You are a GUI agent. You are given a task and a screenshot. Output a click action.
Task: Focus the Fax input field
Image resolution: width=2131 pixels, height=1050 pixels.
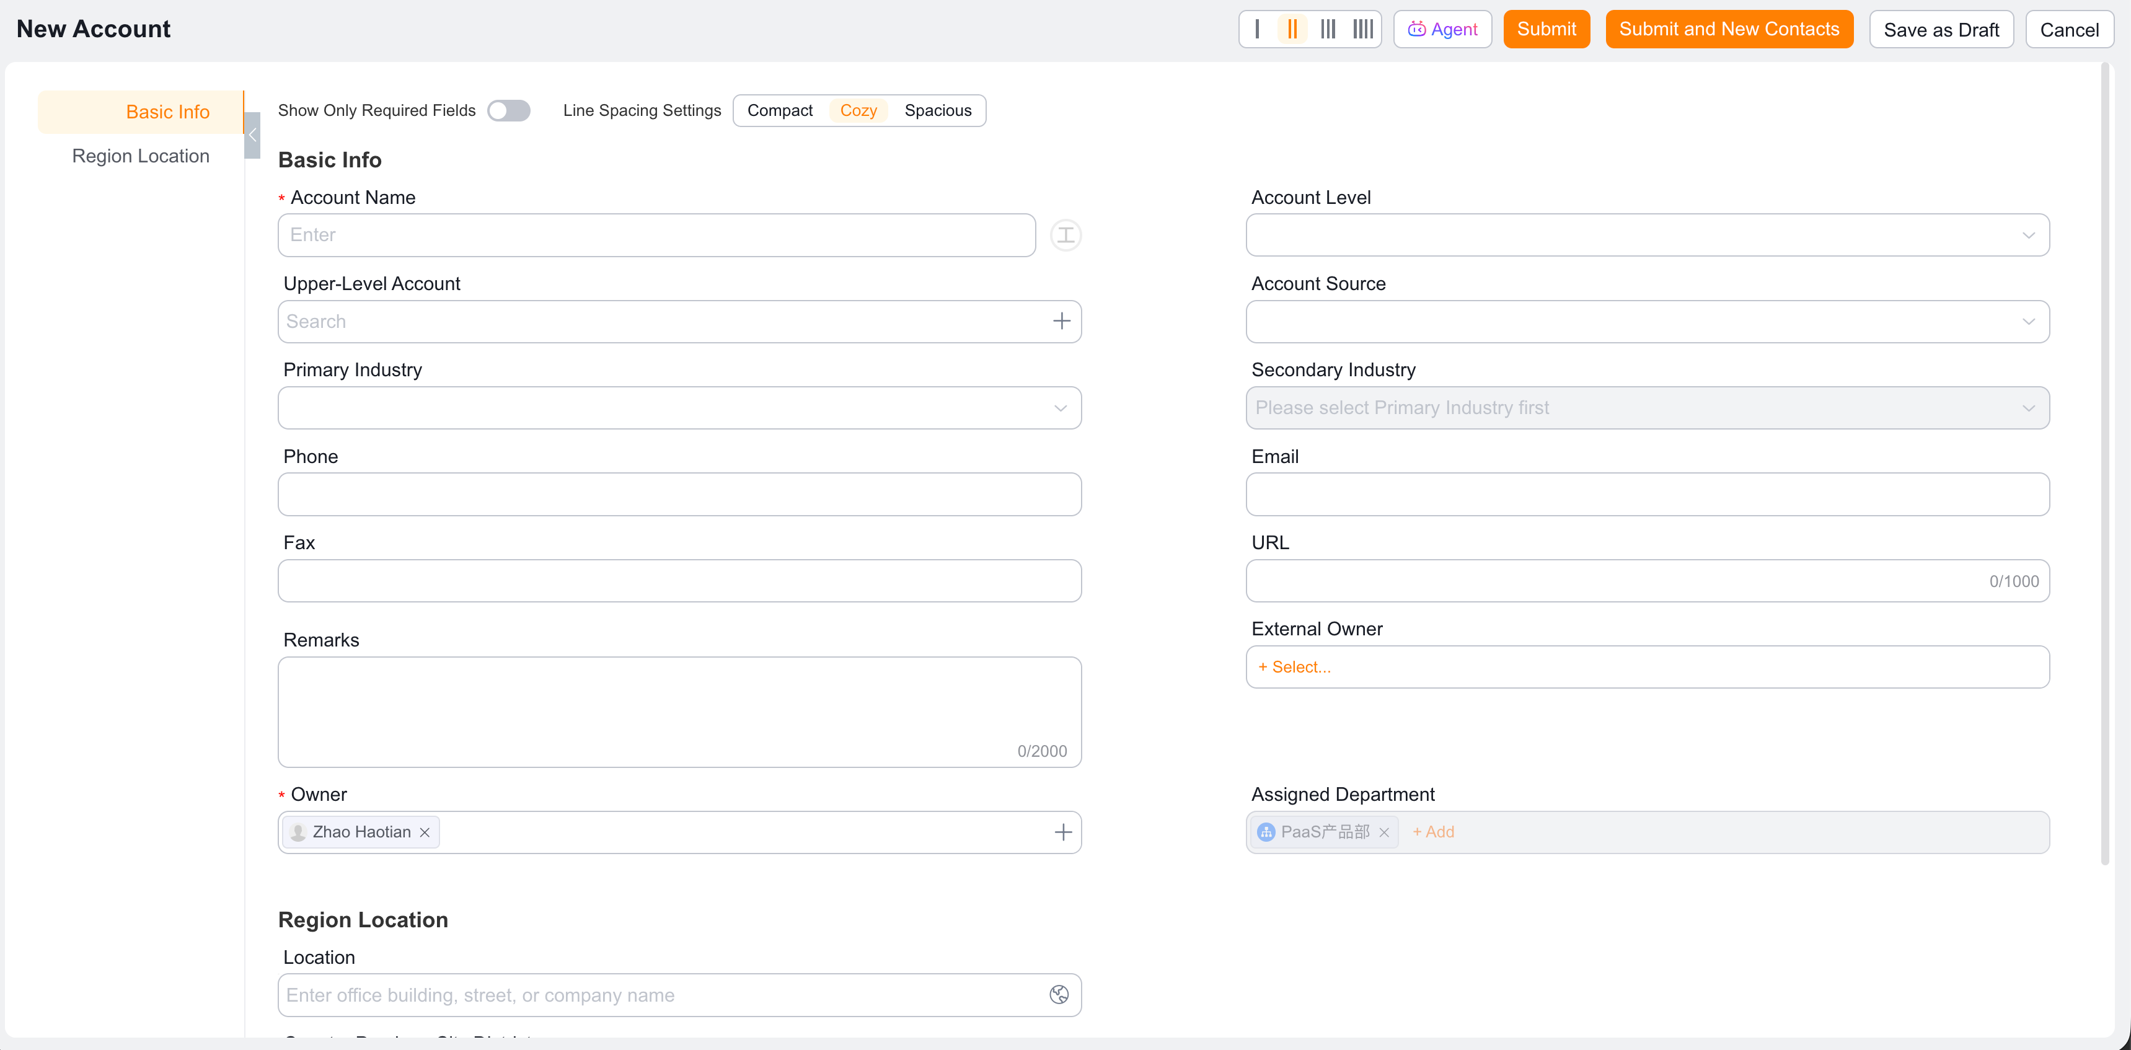click(x=679, y=581)
